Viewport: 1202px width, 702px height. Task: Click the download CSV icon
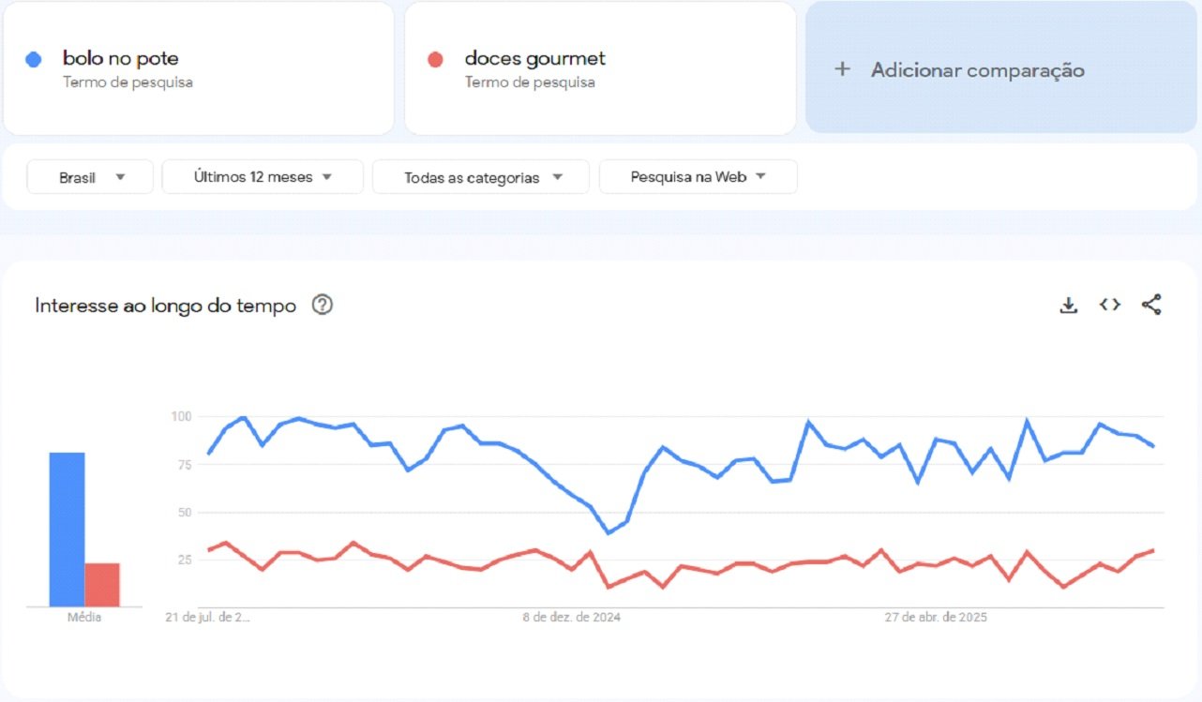(1068, 305)
